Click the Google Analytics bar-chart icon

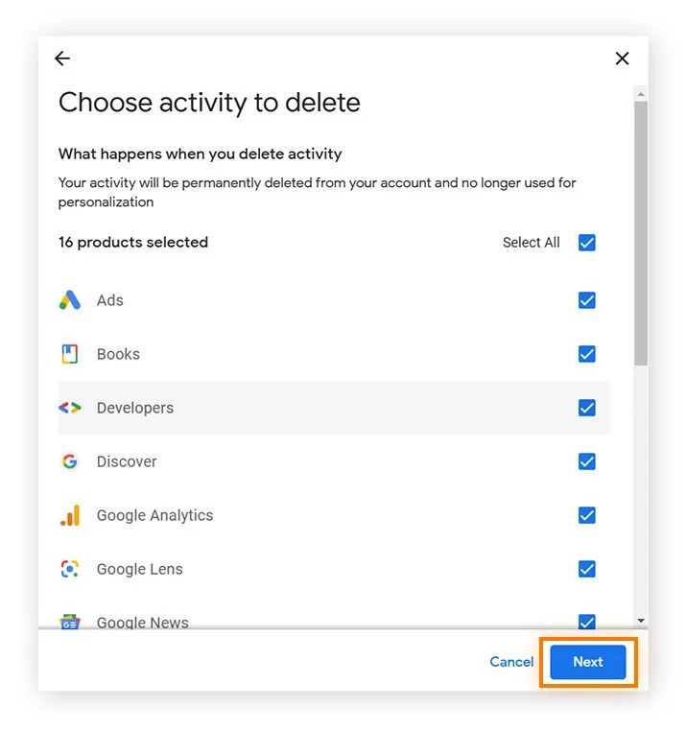[70, 515]
